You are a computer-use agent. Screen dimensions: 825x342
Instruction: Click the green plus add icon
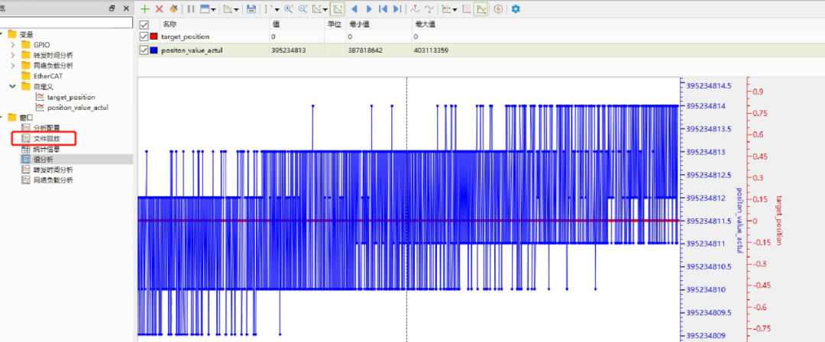[x=145, y=9]
